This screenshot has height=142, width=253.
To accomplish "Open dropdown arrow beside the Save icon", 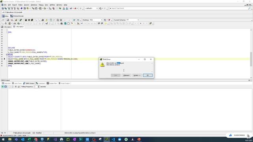I will coord(10,20).
